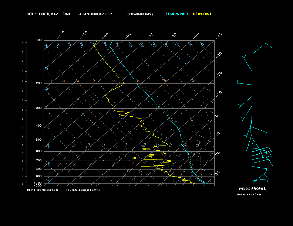The height and width of the screenshot is (226, 293).
Task: Click the 100 pressure level label
Action: coord(39,40)
